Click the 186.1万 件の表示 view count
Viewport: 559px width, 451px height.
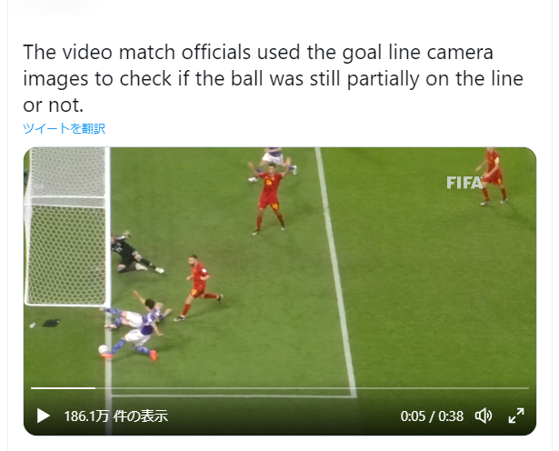click(x=115, y=416)
